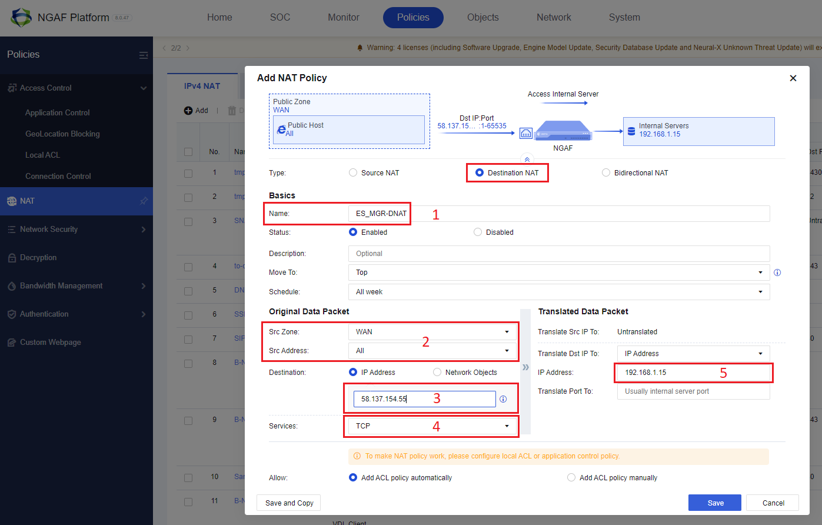Click the Translate Port To input field
This screenshot has height=525, width=822.
point(694,391)
